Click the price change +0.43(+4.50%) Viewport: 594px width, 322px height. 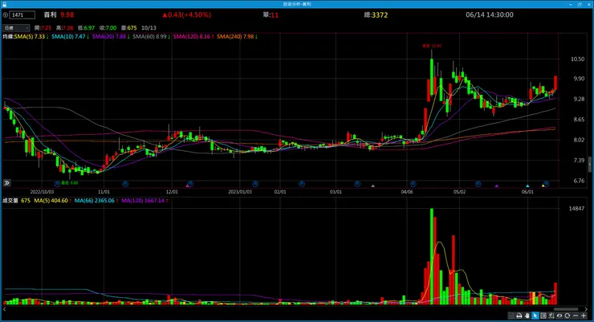[x=187, y=14]
